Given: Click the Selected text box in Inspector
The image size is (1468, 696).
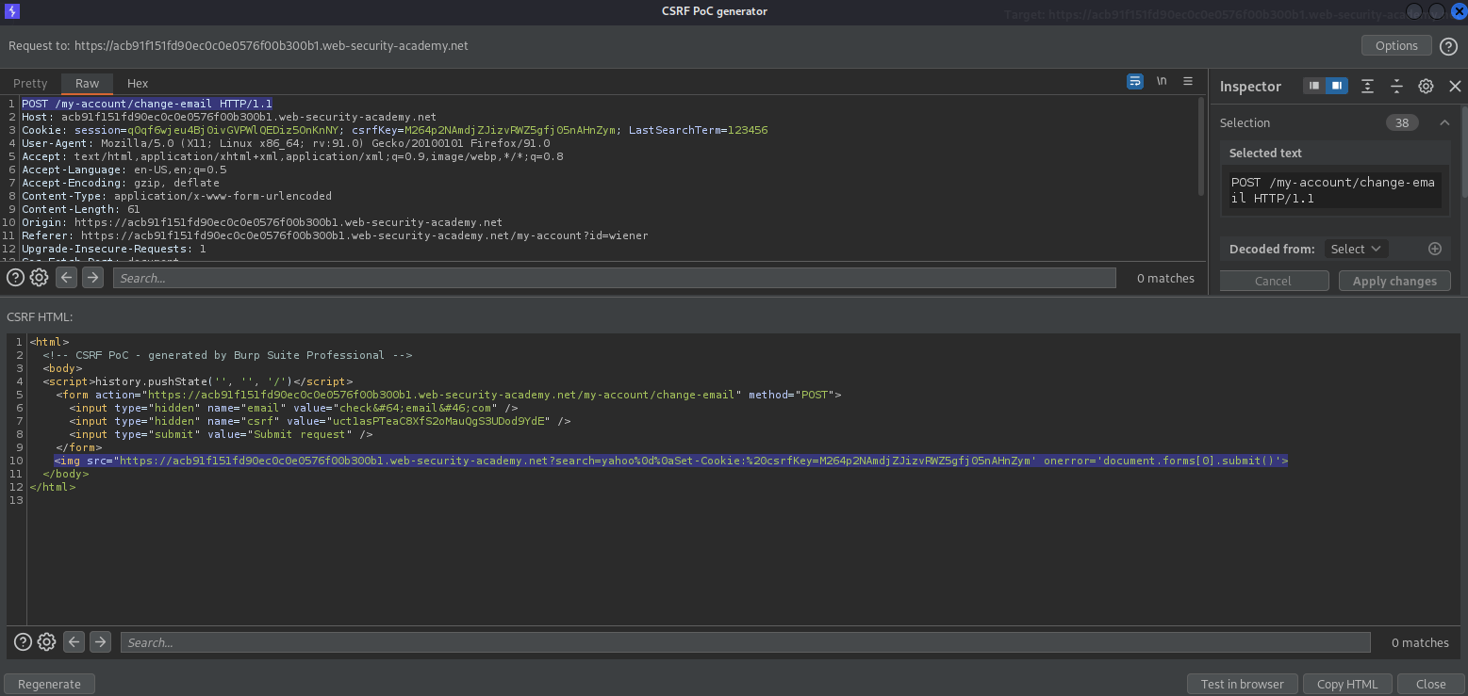Looking at the screenshot, I should (x=1335, y=191).
